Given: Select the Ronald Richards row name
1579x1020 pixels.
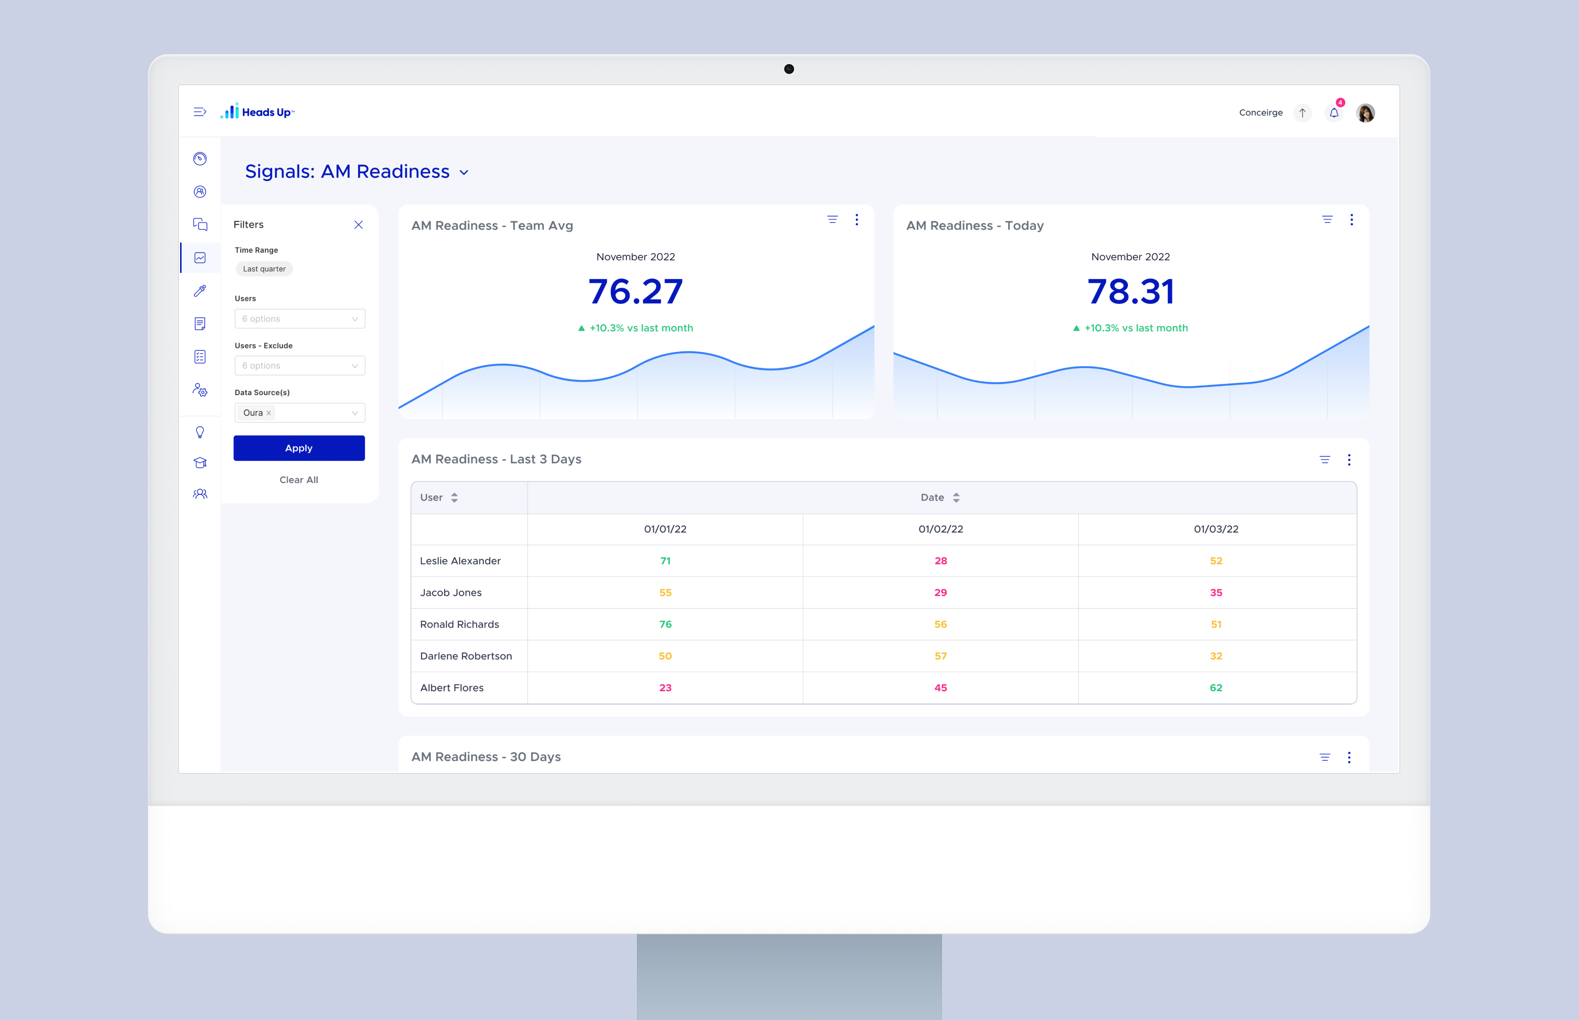Looking at the screenshot, I should click(x=459, y=625).
